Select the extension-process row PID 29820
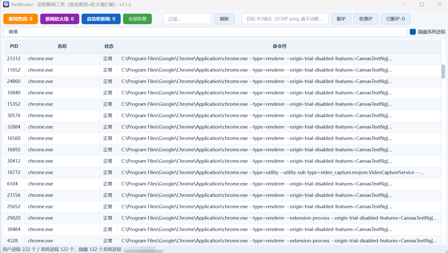Screen dimensions: 448x253 [x=222, y=218]
